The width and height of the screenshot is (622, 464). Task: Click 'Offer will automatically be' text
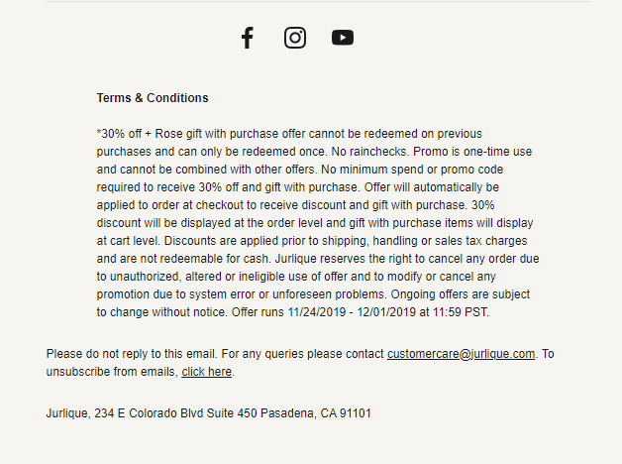click(x=432, y=187)
